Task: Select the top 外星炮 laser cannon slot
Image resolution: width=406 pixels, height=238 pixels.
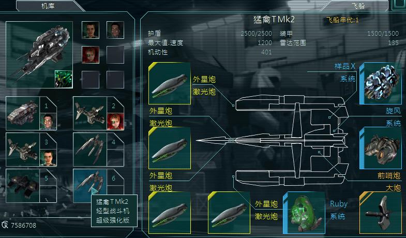Action: coord(170,83)
